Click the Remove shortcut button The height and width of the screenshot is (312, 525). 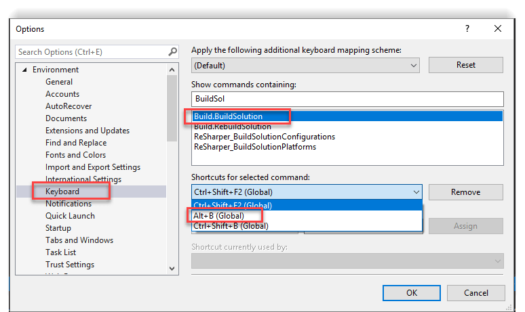pyautogui.click(x=465, y=192)
